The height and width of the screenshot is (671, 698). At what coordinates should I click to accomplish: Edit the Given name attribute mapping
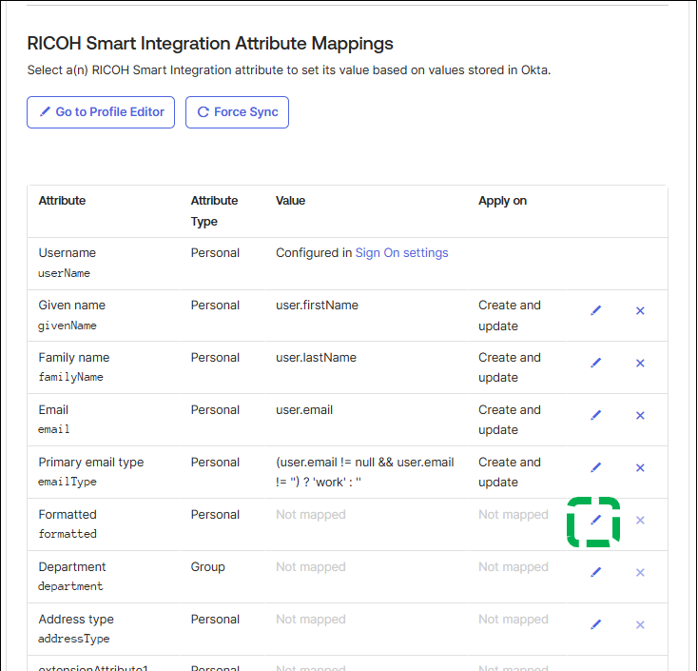tap(596, 311)
